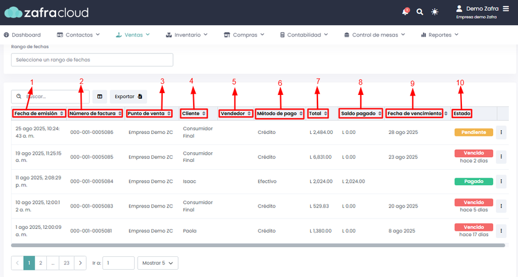Click the column visibility icon beside Exportar
The height and width of the screenshot is (277, 518).
[100, 96]
